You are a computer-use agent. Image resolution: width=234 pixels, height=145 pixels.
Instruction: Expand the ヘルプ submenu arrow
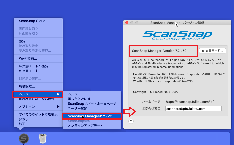point(58,94)
